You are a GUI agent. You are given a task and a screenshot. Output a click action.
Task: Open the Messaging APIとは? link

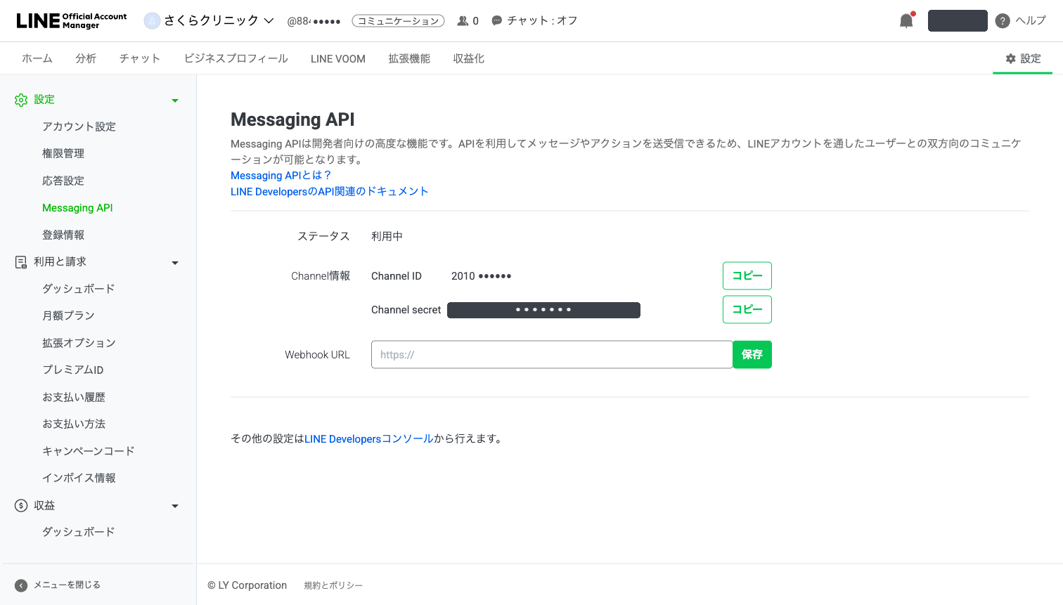pyautogui.click(x=281, y=176)
